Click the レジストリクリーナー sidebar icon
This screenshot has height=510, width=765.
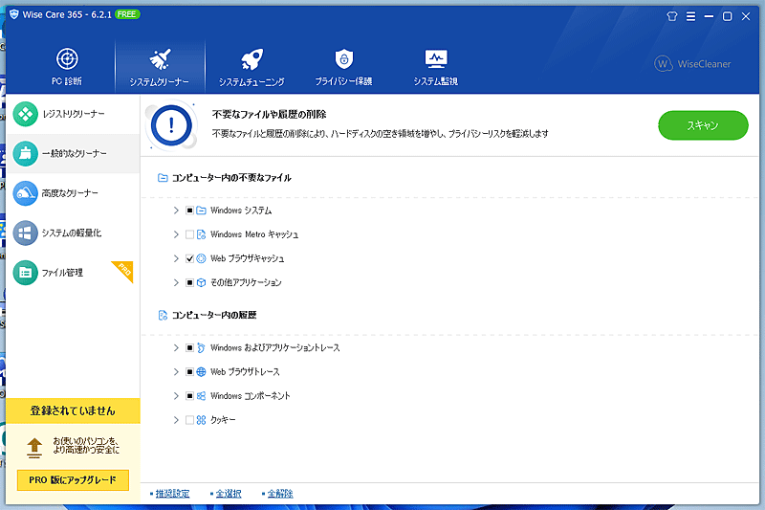coord(26,114)
